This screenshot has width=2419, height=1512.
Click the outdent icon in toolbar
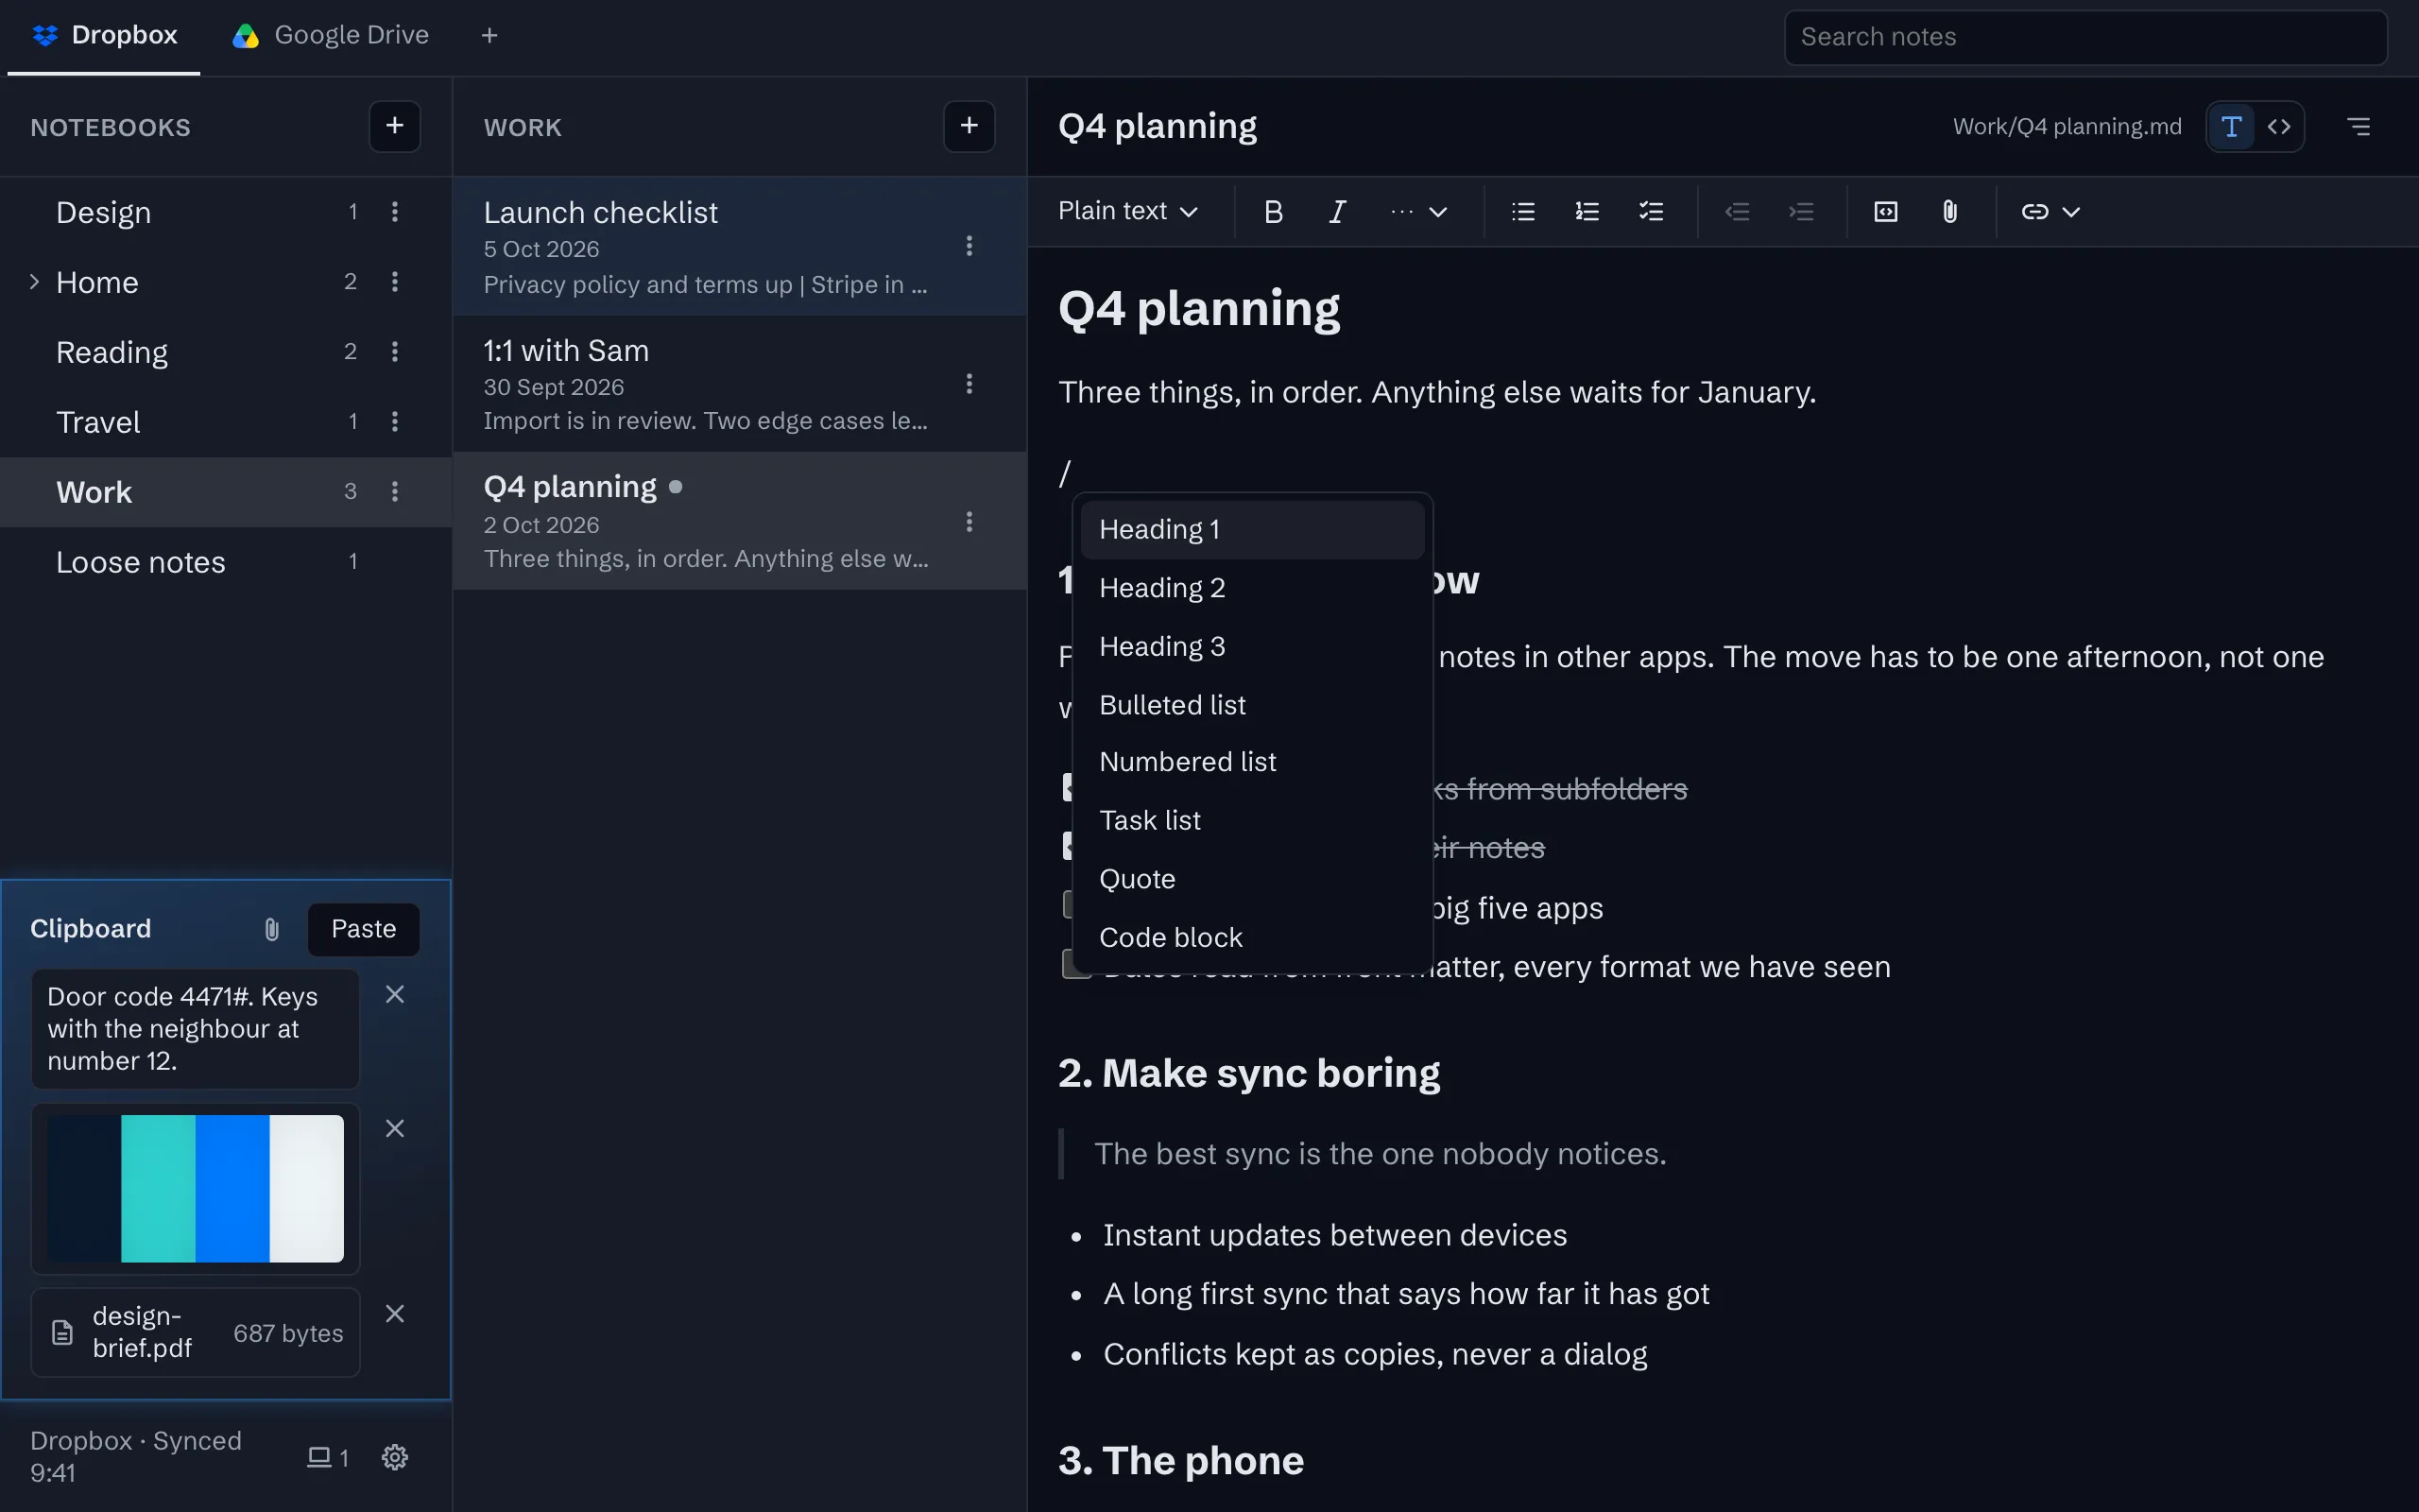(x=1738, y=212)
